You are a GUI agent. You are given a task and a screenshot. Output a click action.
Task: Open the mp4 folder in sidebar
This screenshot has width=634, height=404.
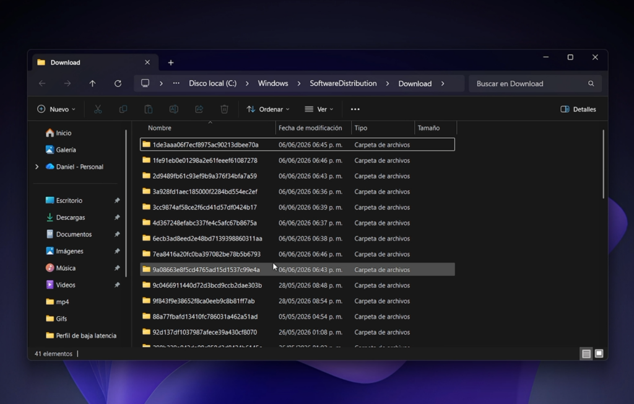tap(58, 302)
